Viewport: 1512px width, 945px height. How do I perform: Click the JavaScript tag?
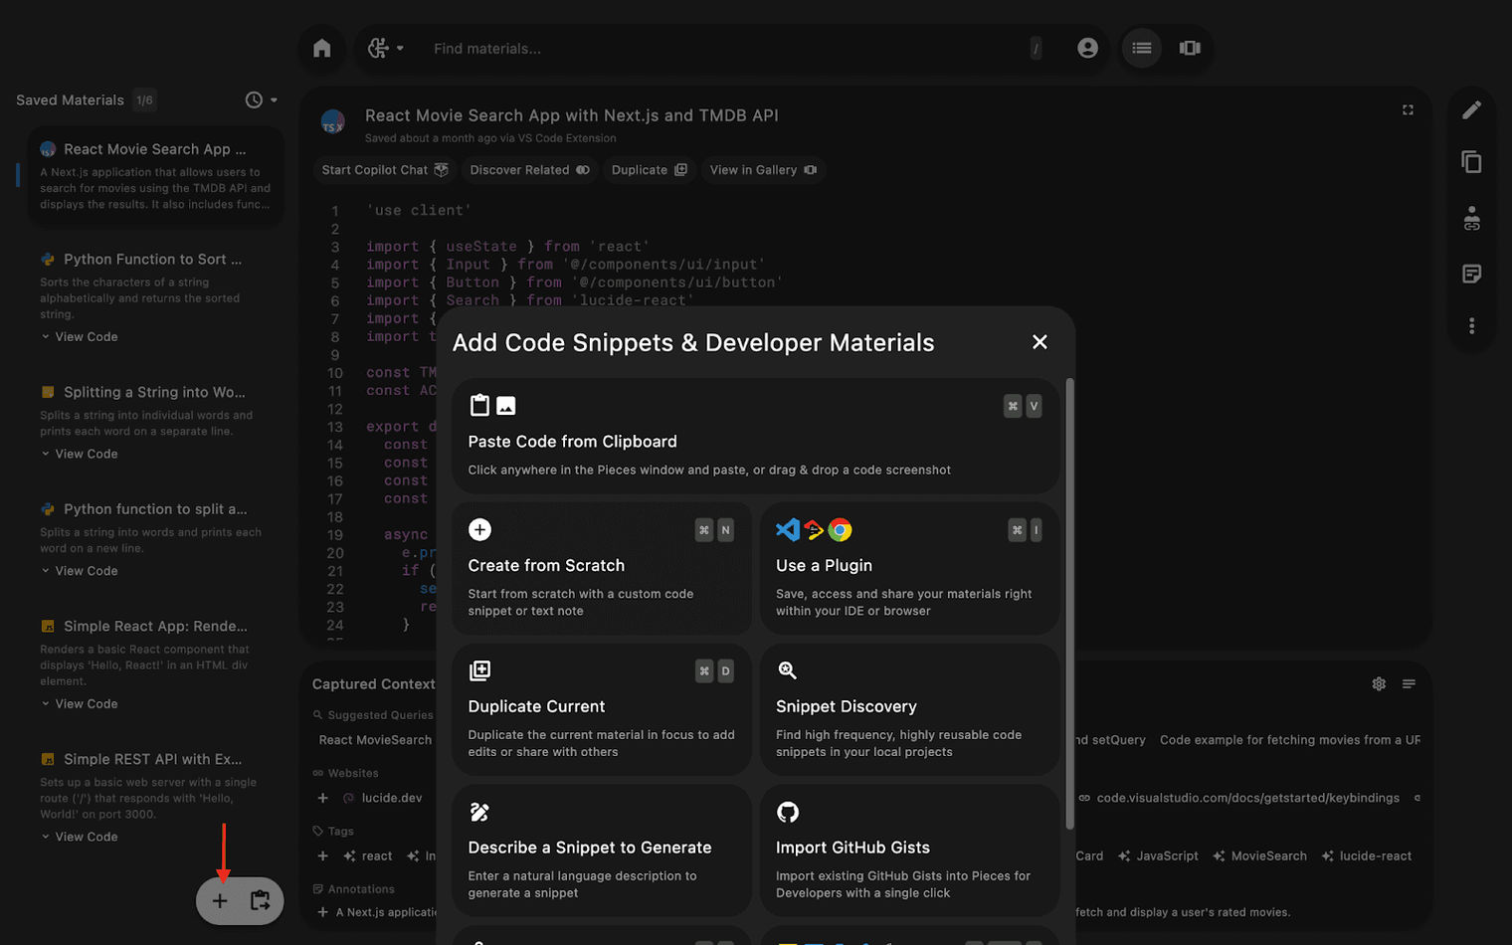pyautogui.click(x=1158, y=855)
